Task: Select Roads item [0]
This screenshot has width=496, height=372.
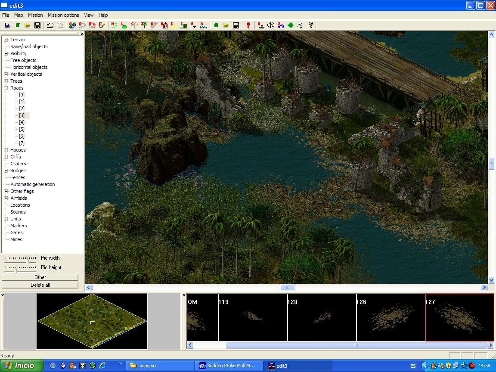Action: coord(22,95)
